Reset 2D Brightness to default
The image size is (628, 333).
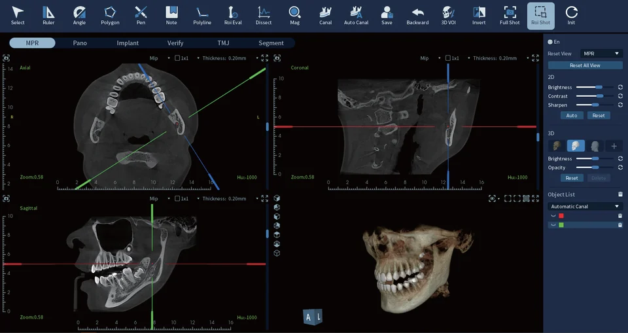[x=620, y=87]
